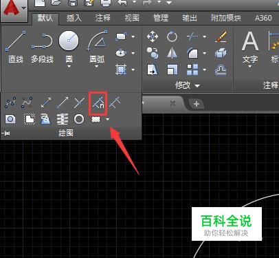The width and height of the screenshot is (279, 258).
Task: Select the Fillet tool icon
Action: tap(192, 53)
